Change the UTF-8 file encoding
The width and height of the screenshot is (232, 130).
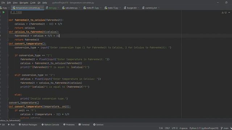coord(175,128)
